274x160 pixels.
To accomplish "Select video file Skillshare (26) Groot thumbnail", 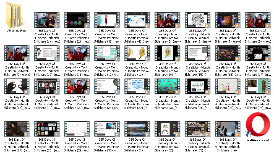I will [x=258, y=86].
